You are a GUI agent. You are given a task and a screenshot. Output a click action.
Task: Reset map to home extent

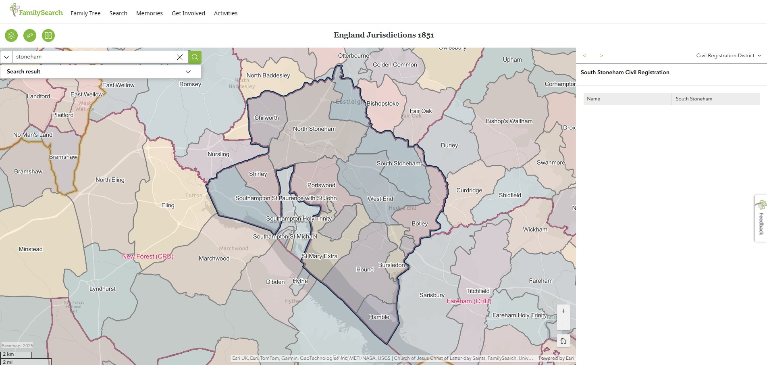coord(563,341)
